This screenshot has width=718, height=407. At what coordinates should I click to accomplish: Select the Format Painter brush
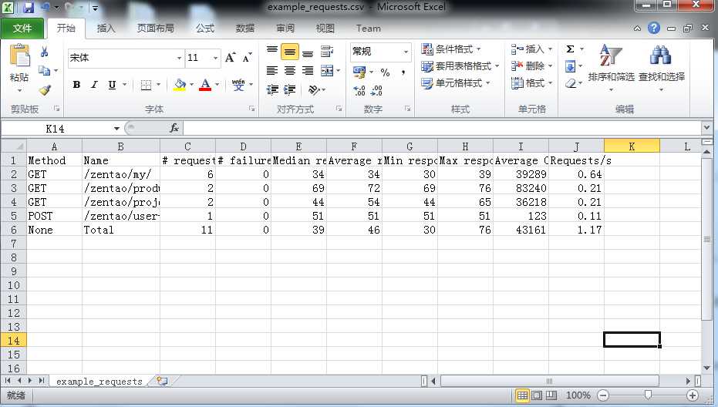[45, 89]
